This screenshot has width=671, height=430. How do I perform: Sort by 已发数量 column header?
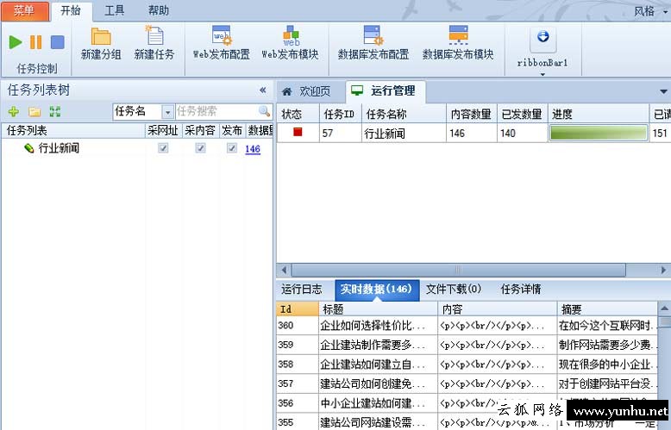523,114
